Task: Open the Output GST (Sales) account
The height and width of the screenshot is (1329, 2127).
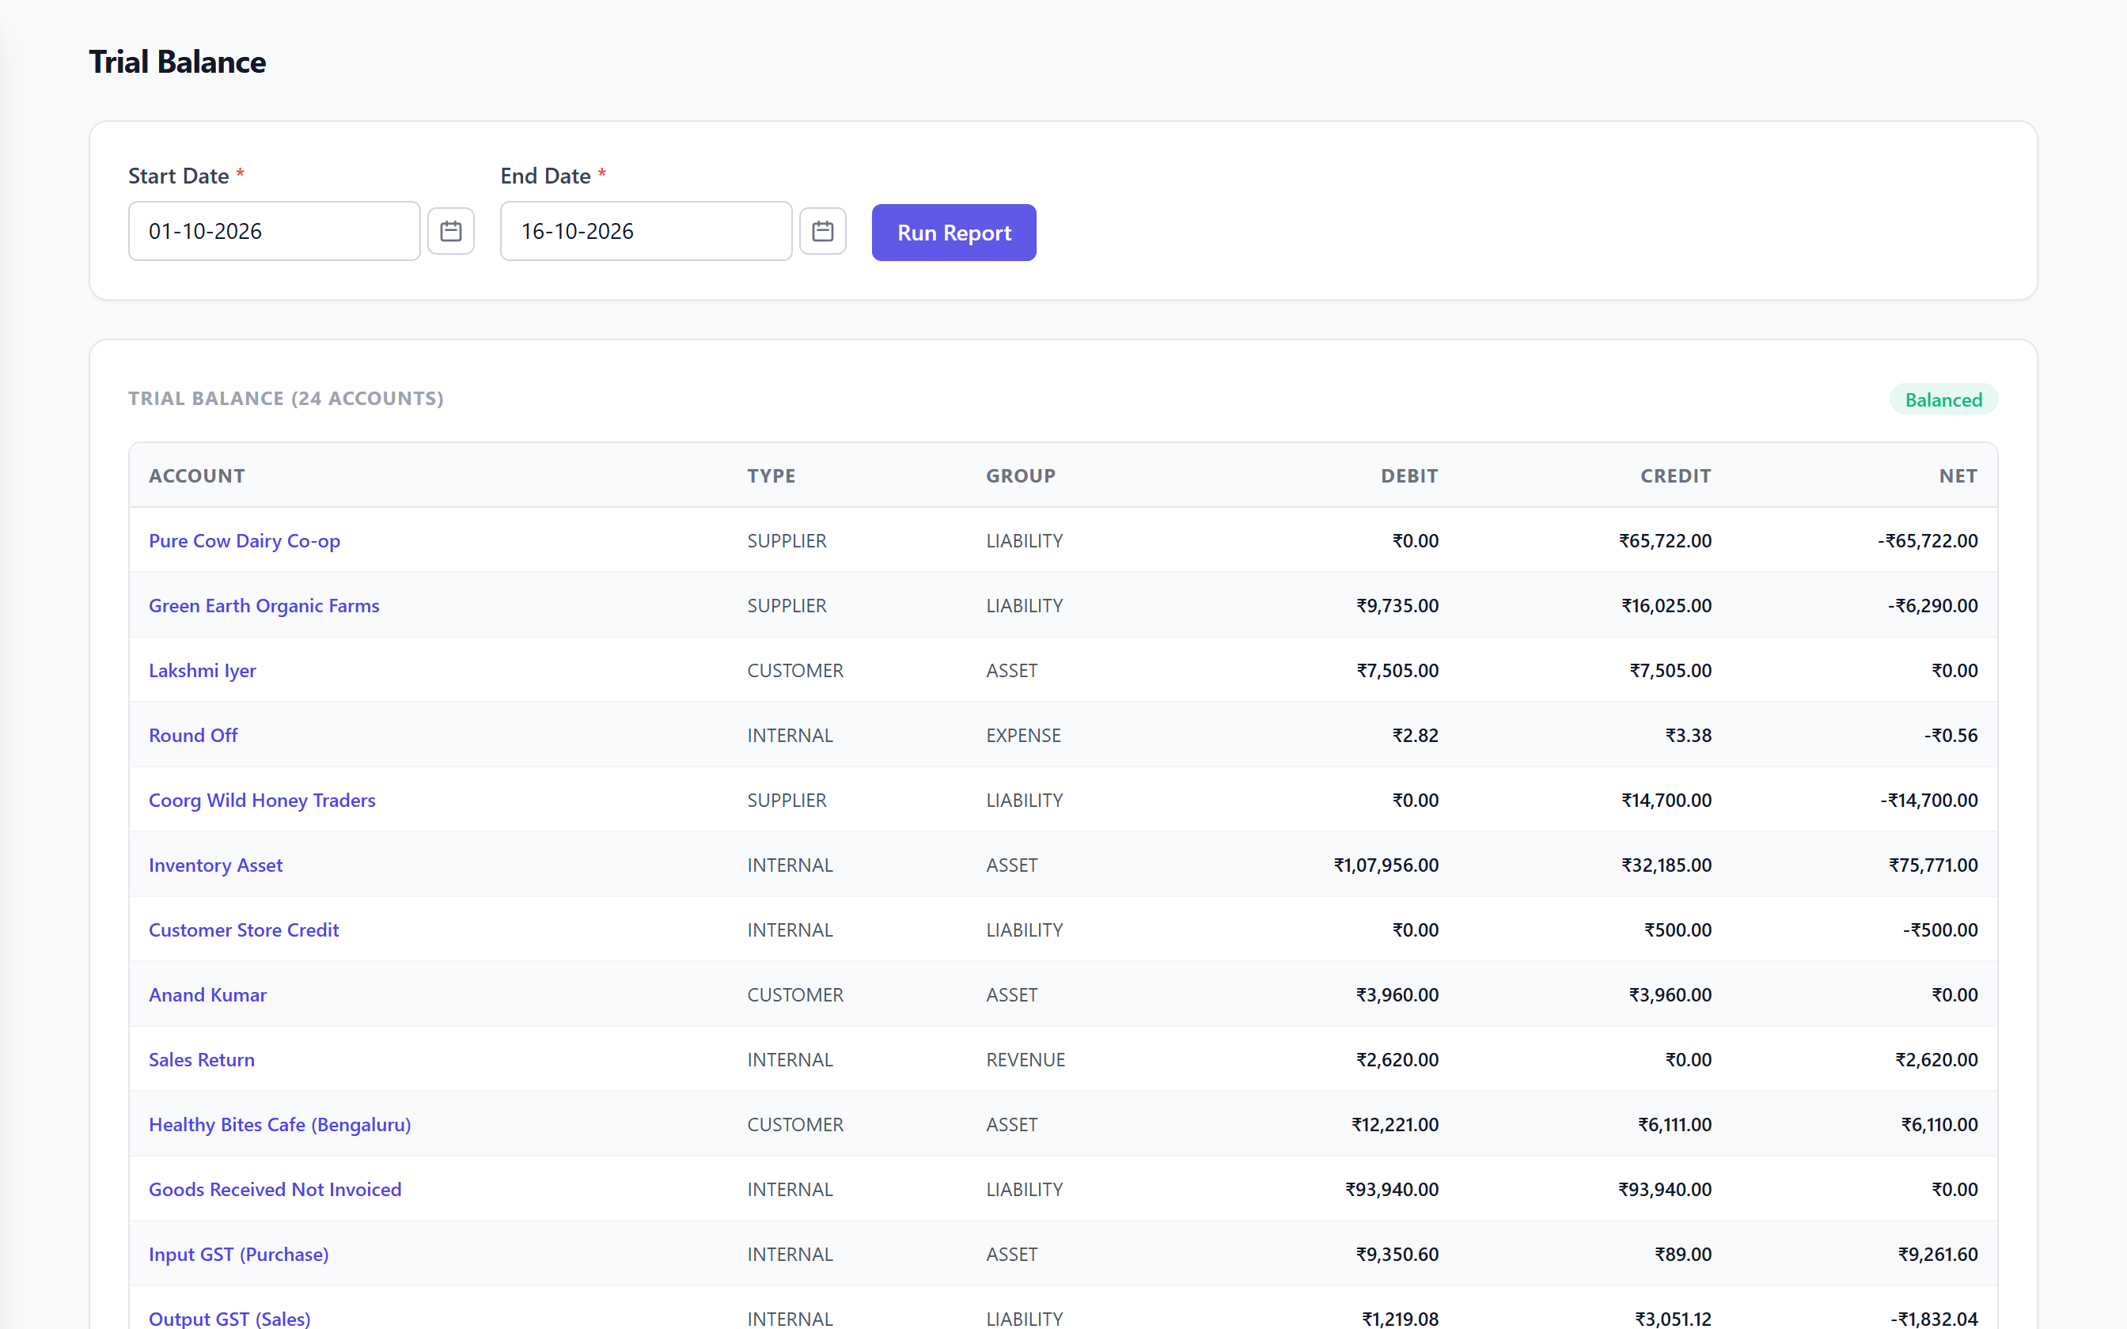Action: pos(229,1319)
